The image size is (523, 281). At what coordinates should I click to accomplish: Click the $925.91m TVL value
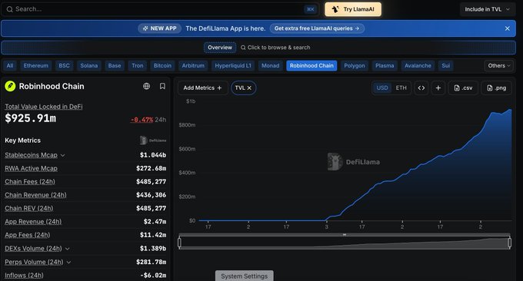click(30, 118)
